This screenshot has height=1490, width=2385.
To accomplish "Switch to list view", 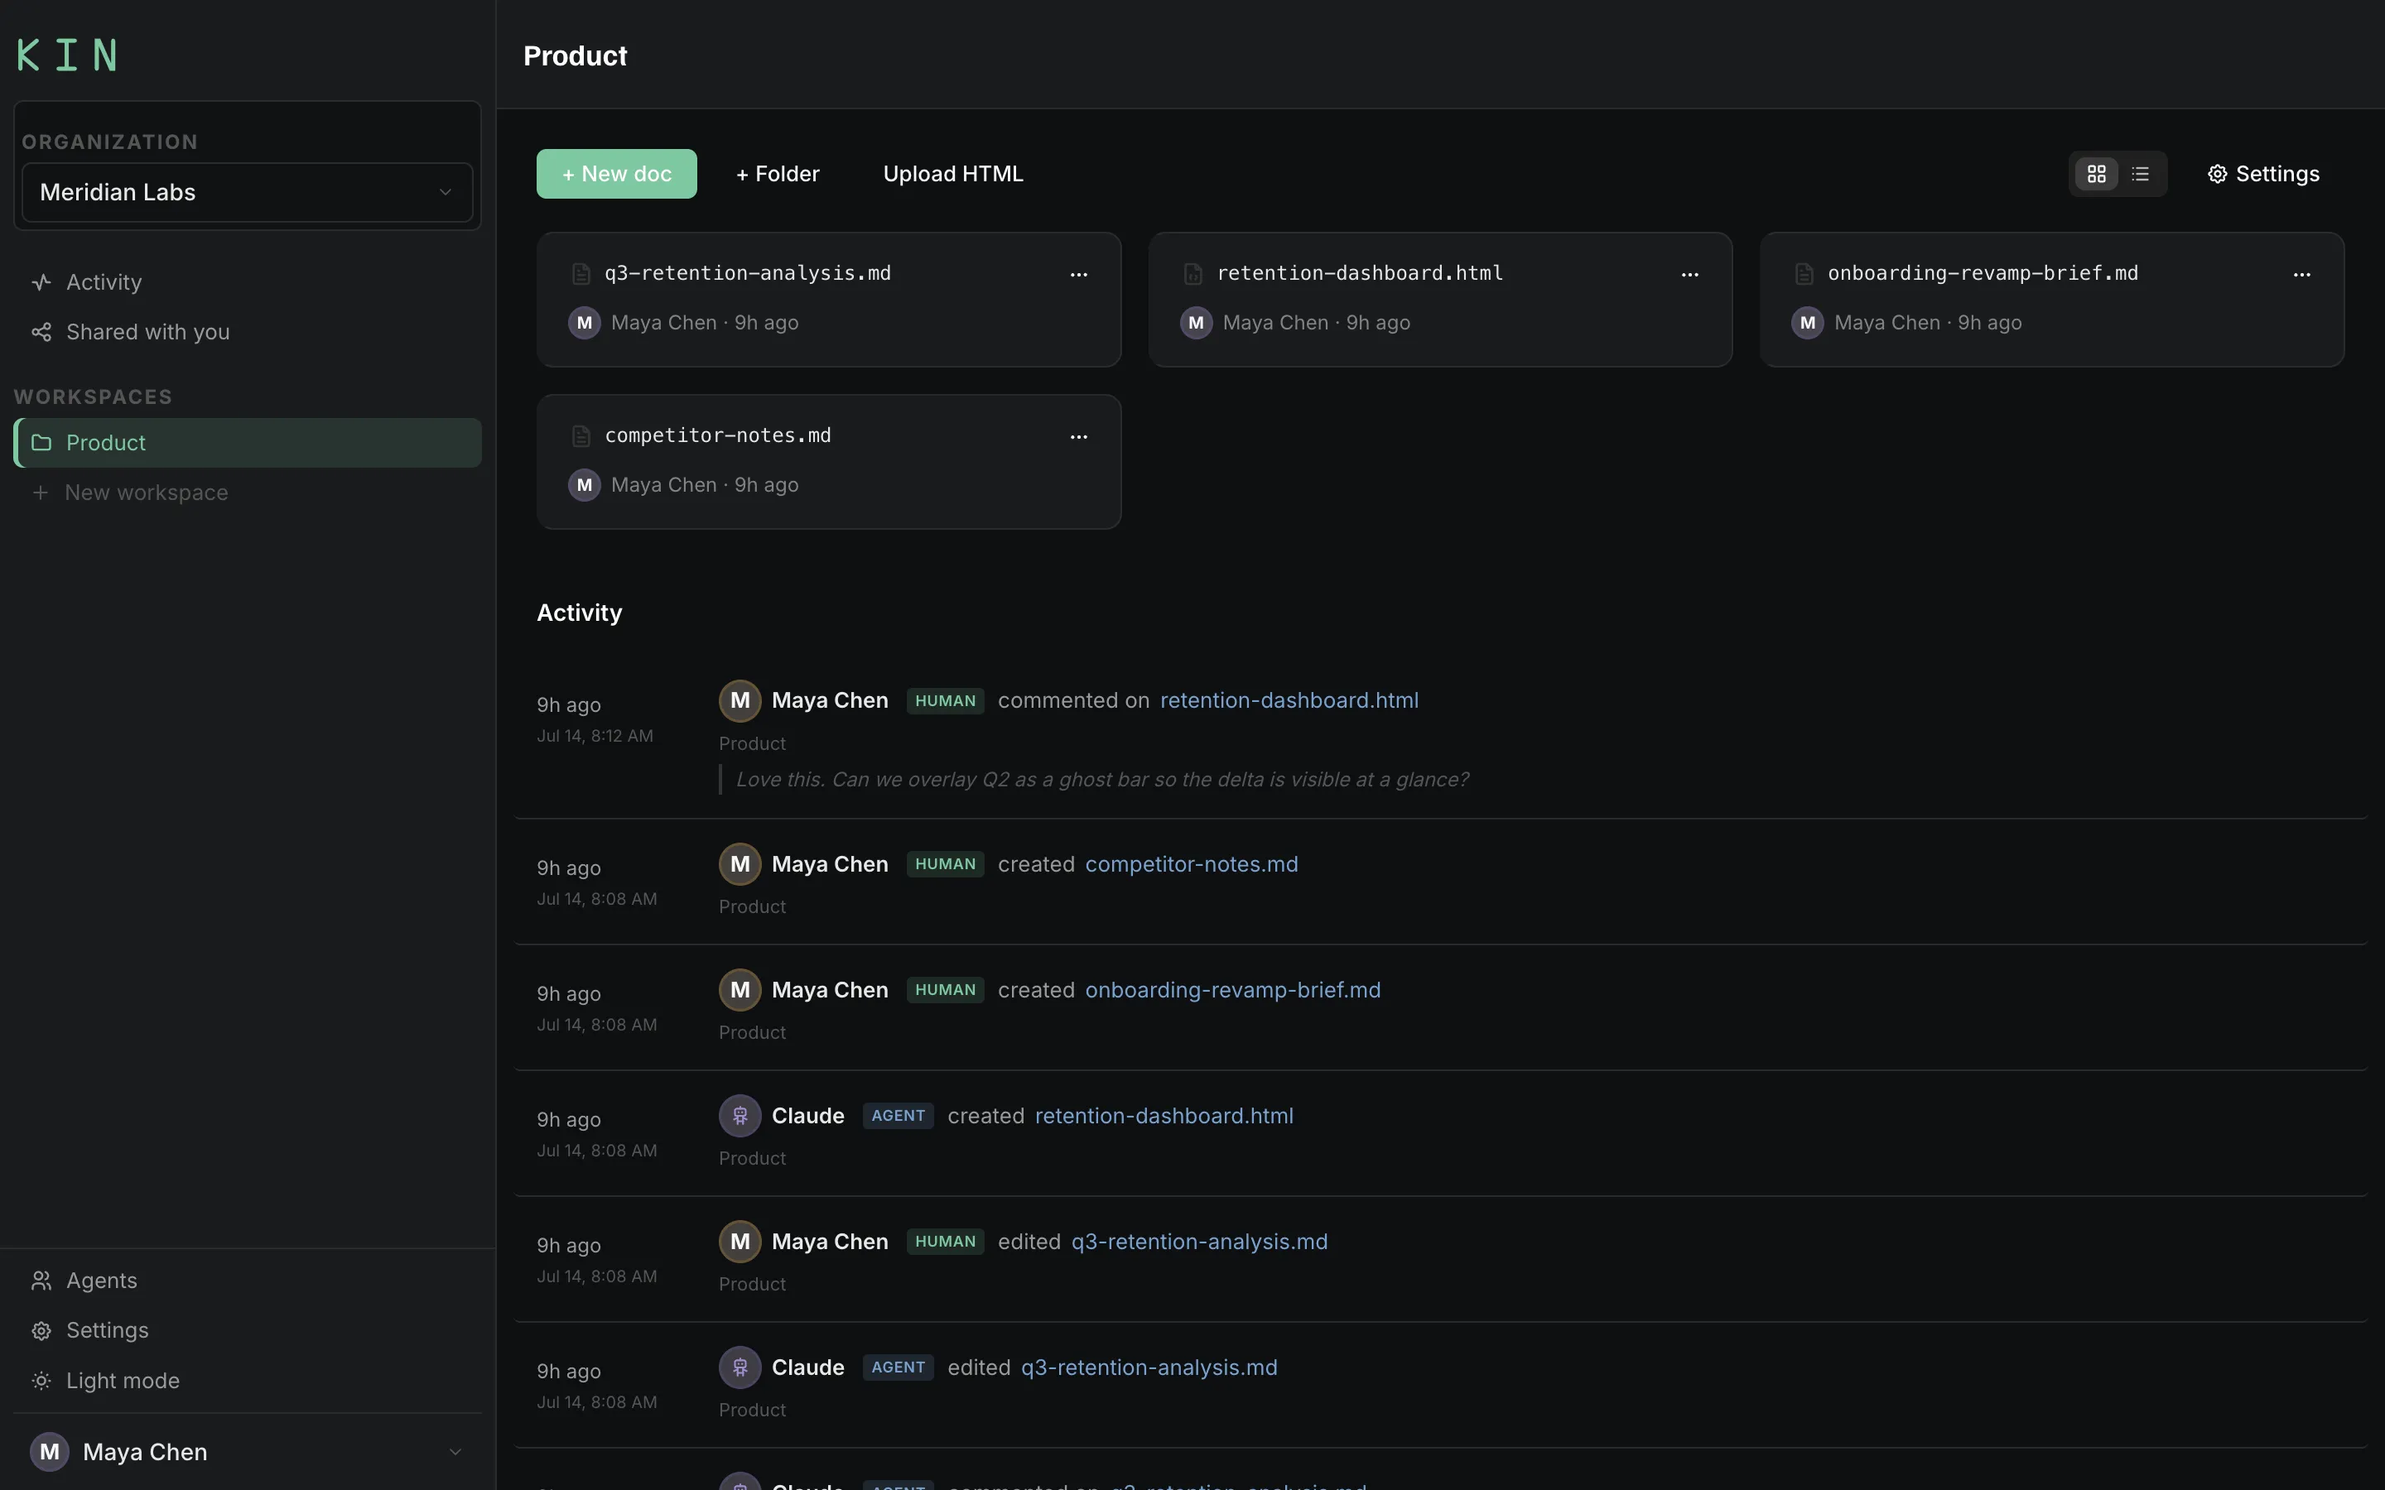I will click(x=2140, y=174).
